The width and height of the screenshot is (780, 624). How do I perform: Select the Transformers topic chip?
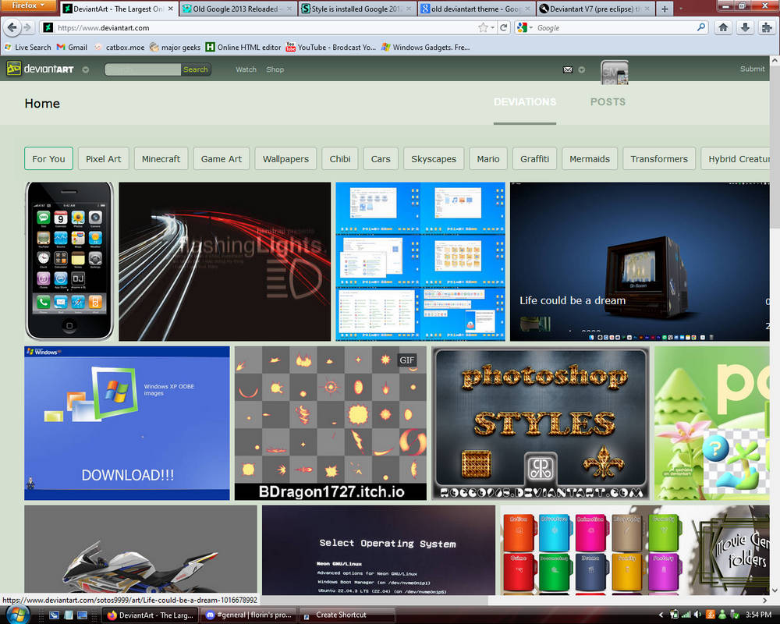pyautogui.click(x=659, y=159)
